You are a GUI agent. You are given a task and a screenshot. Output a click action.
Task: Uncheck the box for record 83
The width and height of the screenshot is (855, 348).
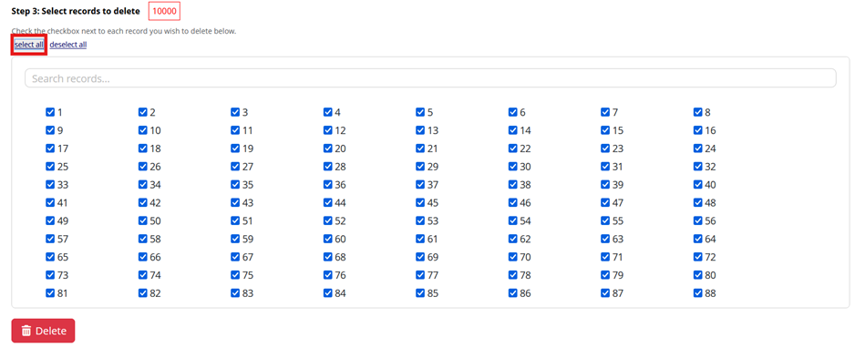pos(235,293)
